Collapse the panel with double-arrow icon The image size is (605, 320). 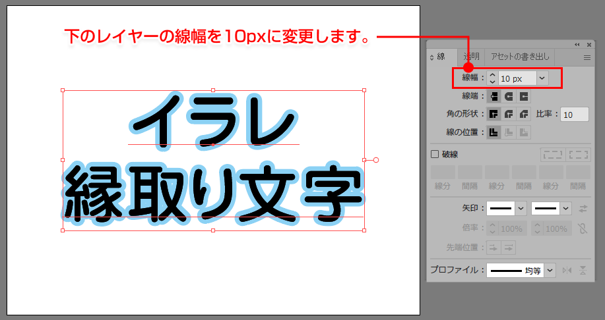tap(577, 45)
